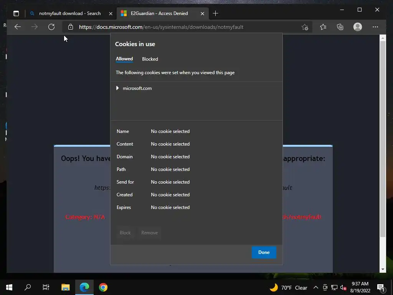Click the forward navigation arrow
The height and width of the screenshot is (295, 393).
34,27
